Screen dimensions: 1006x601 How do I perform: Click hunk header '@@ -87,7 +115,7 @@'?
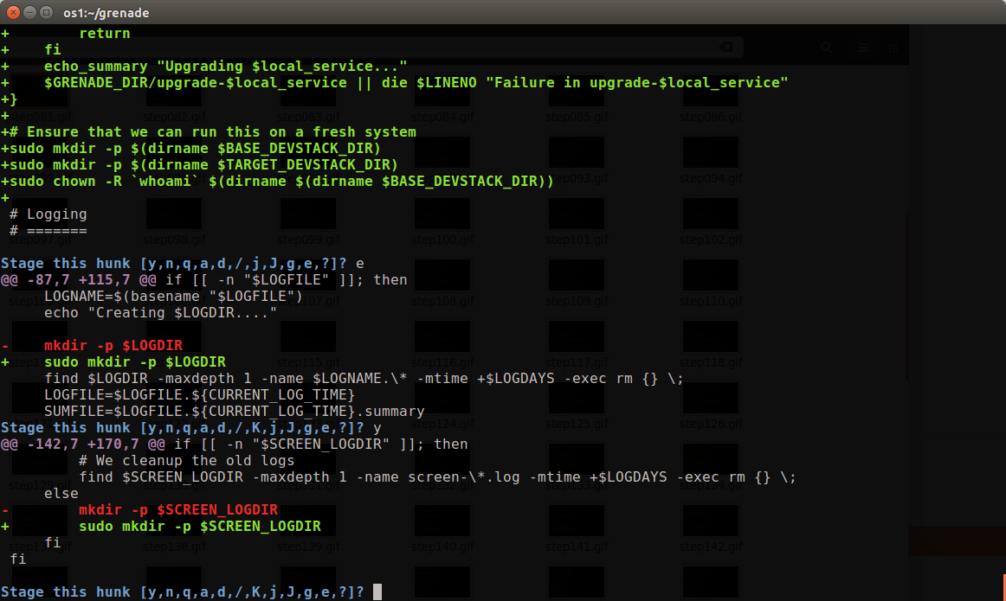pyautogui.click(x=78, y=280)
